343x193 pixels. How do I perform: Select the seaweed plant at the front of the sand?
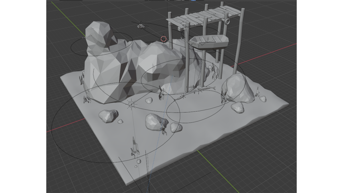pyautogui.click(x=134, y=147)
